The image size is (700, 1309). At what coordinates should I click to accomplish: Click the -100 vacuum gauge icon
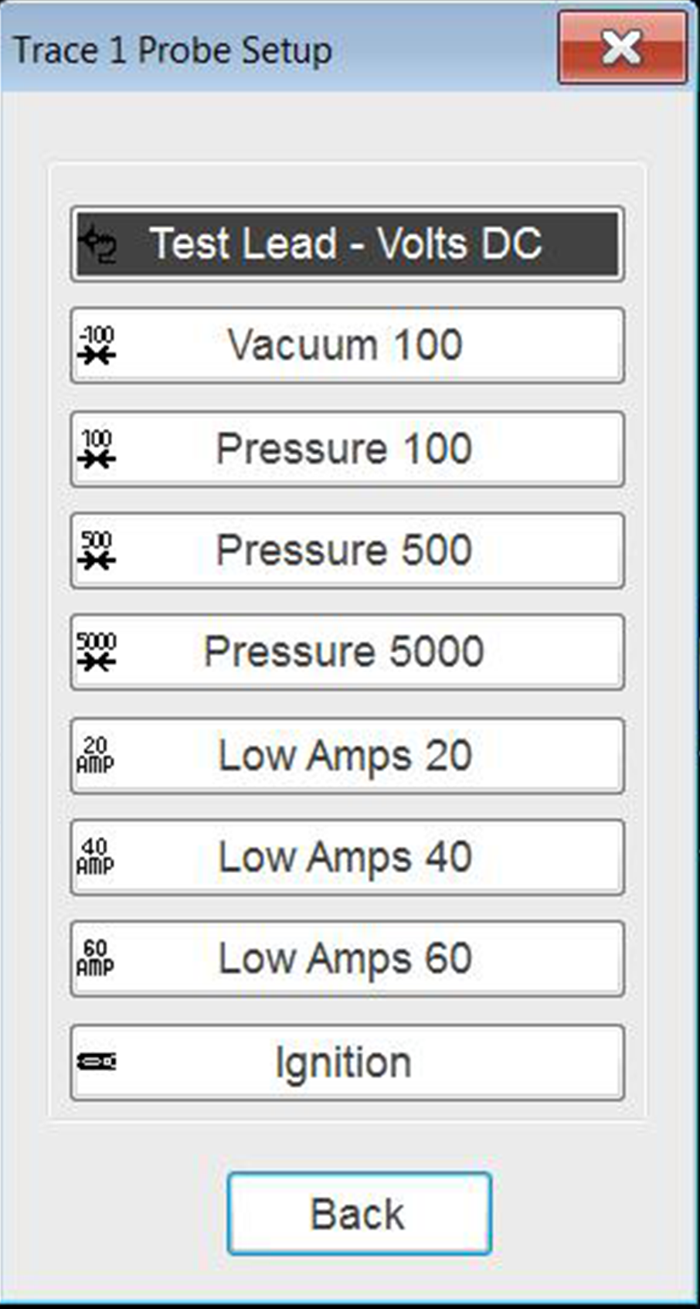click(97, 345)
